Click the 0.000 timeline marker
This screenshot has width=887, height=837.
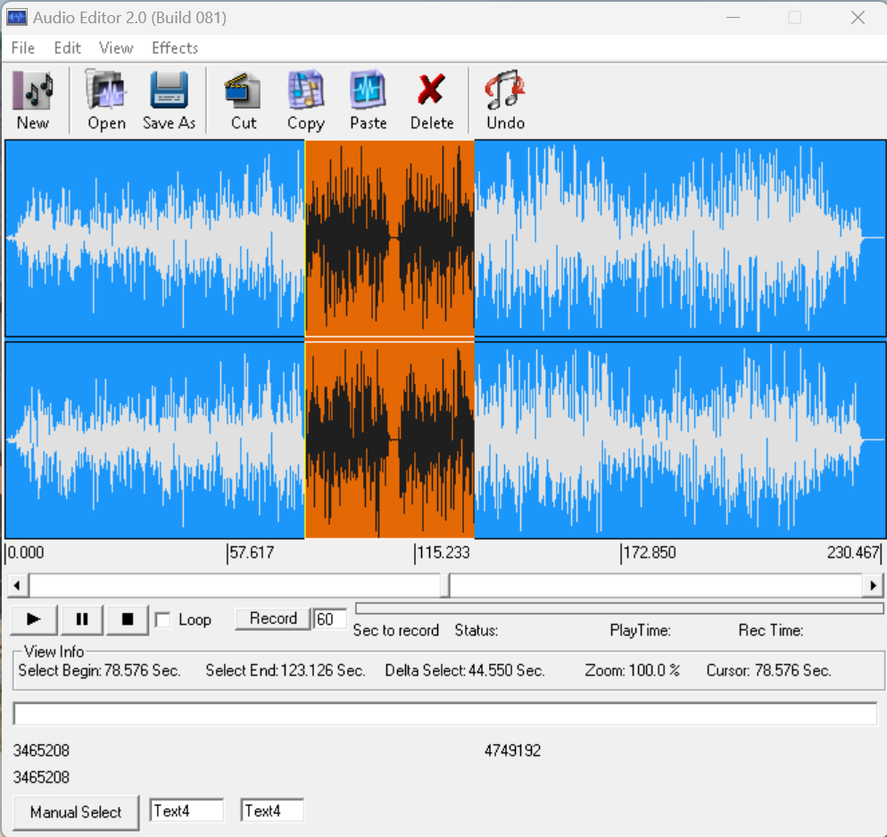[26, 552]
